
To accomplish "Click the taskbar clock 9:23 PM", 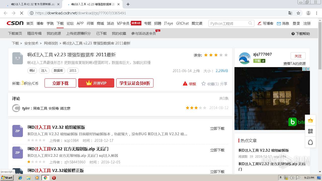I will (309, 178).
